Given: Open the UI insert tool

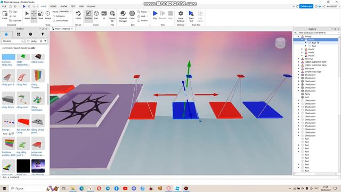Looking at the screenshot, I should [104, 15].
